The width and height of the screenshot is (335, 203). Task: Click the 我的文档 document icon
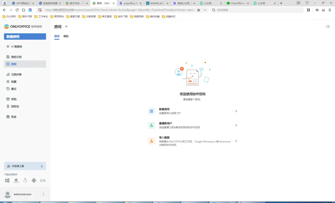pos(8,57)
